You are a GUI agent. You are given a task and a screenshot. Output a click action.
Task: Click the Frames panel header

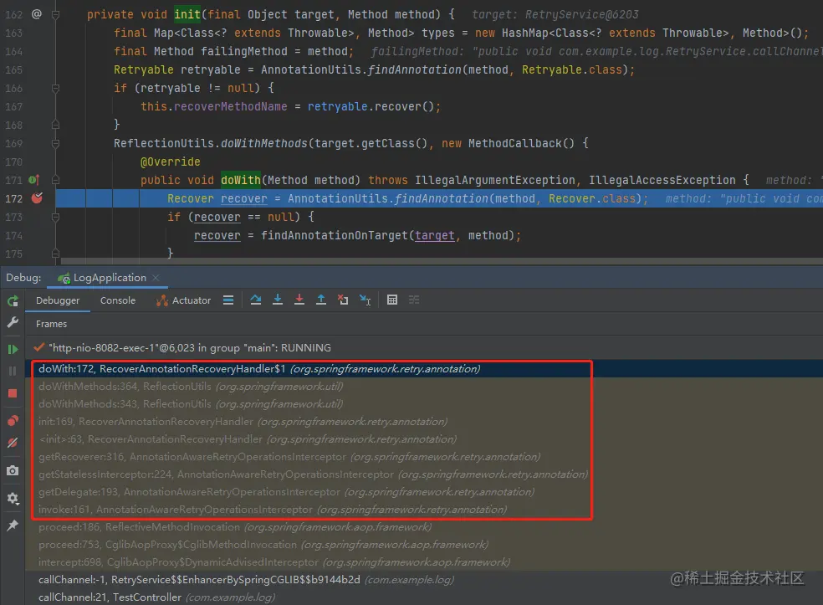52,324
